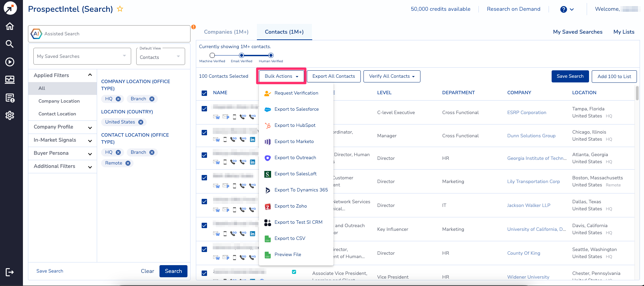
Task: Click direct dial phone icon in County Of King row
Action: point(243,257)
